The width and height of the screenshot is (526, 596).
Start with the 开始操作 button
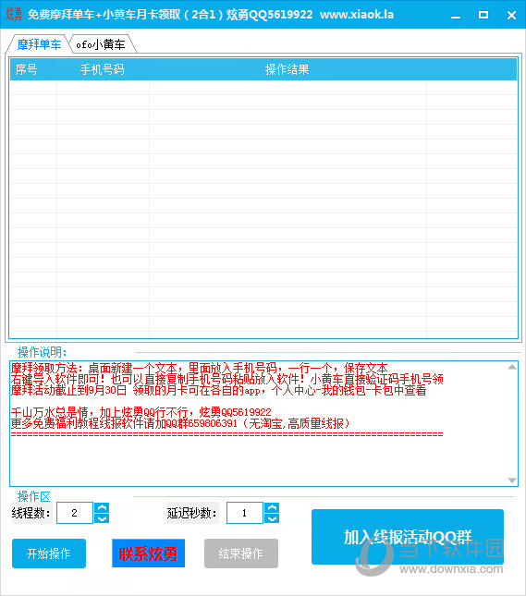click(x=49, y=553)
